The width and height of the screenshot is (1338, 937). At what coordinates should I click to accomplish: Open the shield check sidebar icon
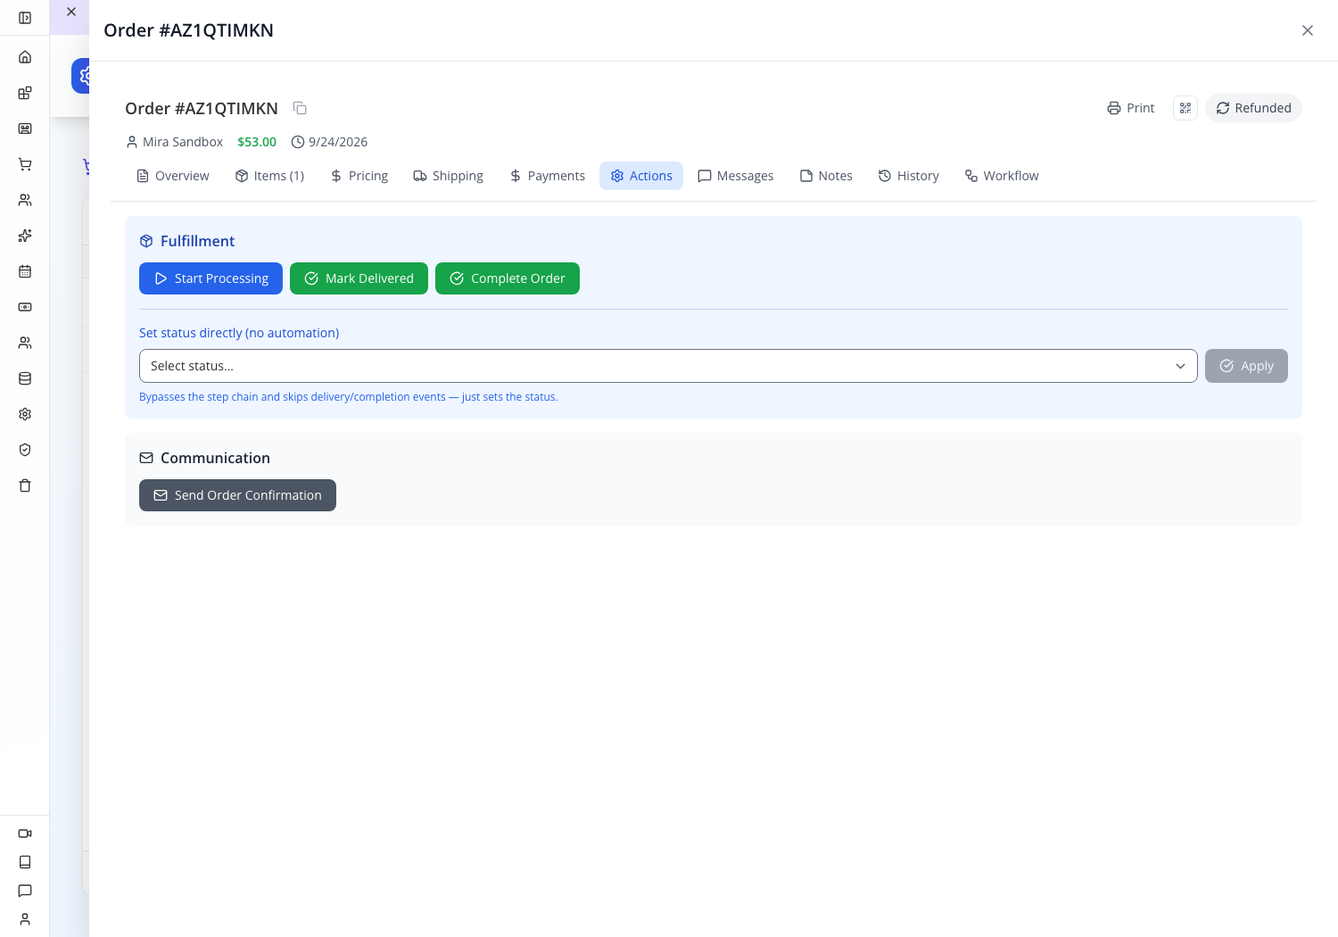coord(25,450)
